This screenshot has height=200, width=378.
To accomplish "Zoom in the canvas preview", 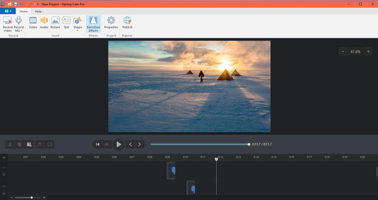I will pos(368,52).
